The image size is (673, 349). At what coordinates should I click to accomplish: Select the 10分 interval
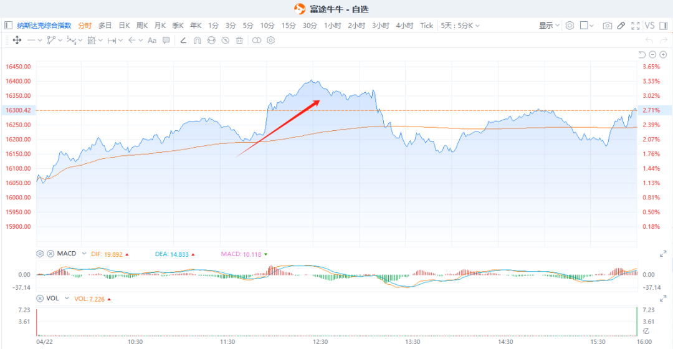(267, 26)
